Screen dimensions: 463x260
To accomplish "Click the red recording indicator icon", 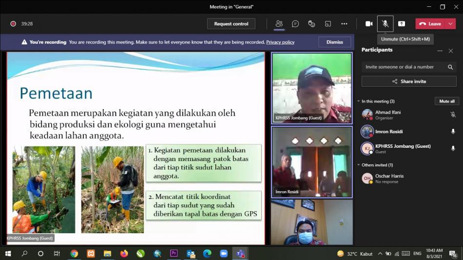I will tap(13, 23).
